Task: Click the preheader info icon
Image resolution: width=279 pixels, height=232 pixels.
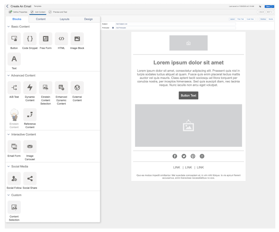Action: pyautogui.click(x=113, y=28)
